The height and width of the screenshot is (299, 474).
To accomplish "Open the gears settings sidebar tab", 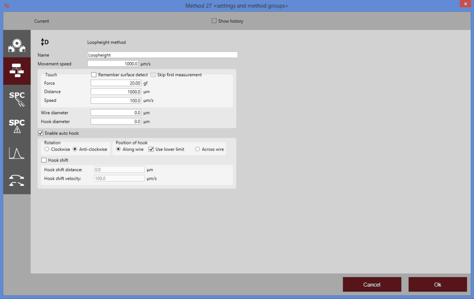I will 17,45.
